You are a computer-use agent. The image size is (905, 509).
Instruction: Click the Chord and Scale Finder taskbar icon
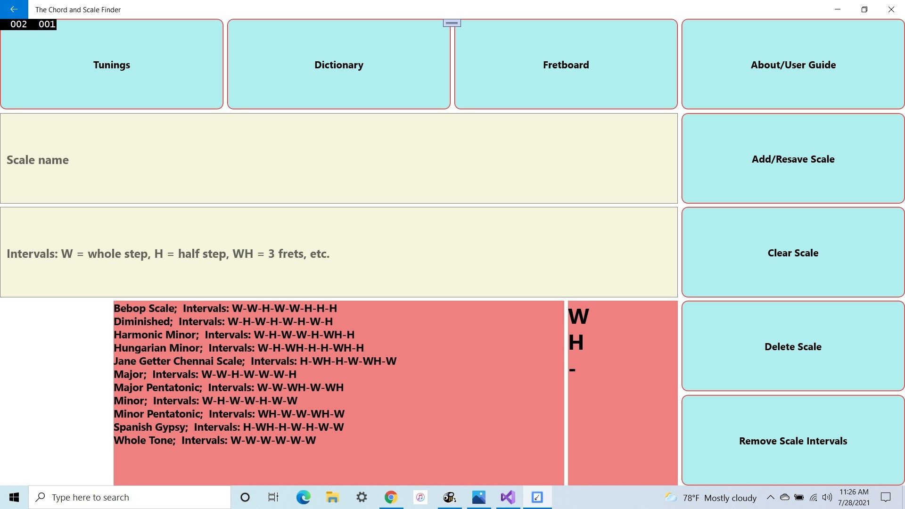[537, 497]
